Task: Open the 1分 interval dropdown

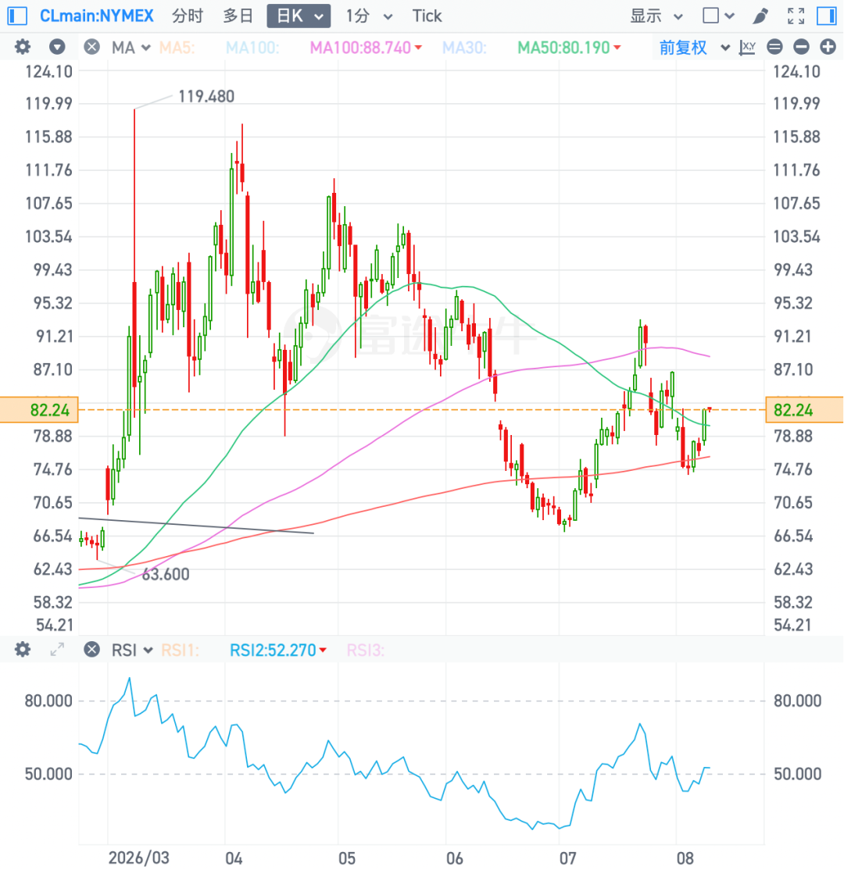Action: tap(369, 16)
